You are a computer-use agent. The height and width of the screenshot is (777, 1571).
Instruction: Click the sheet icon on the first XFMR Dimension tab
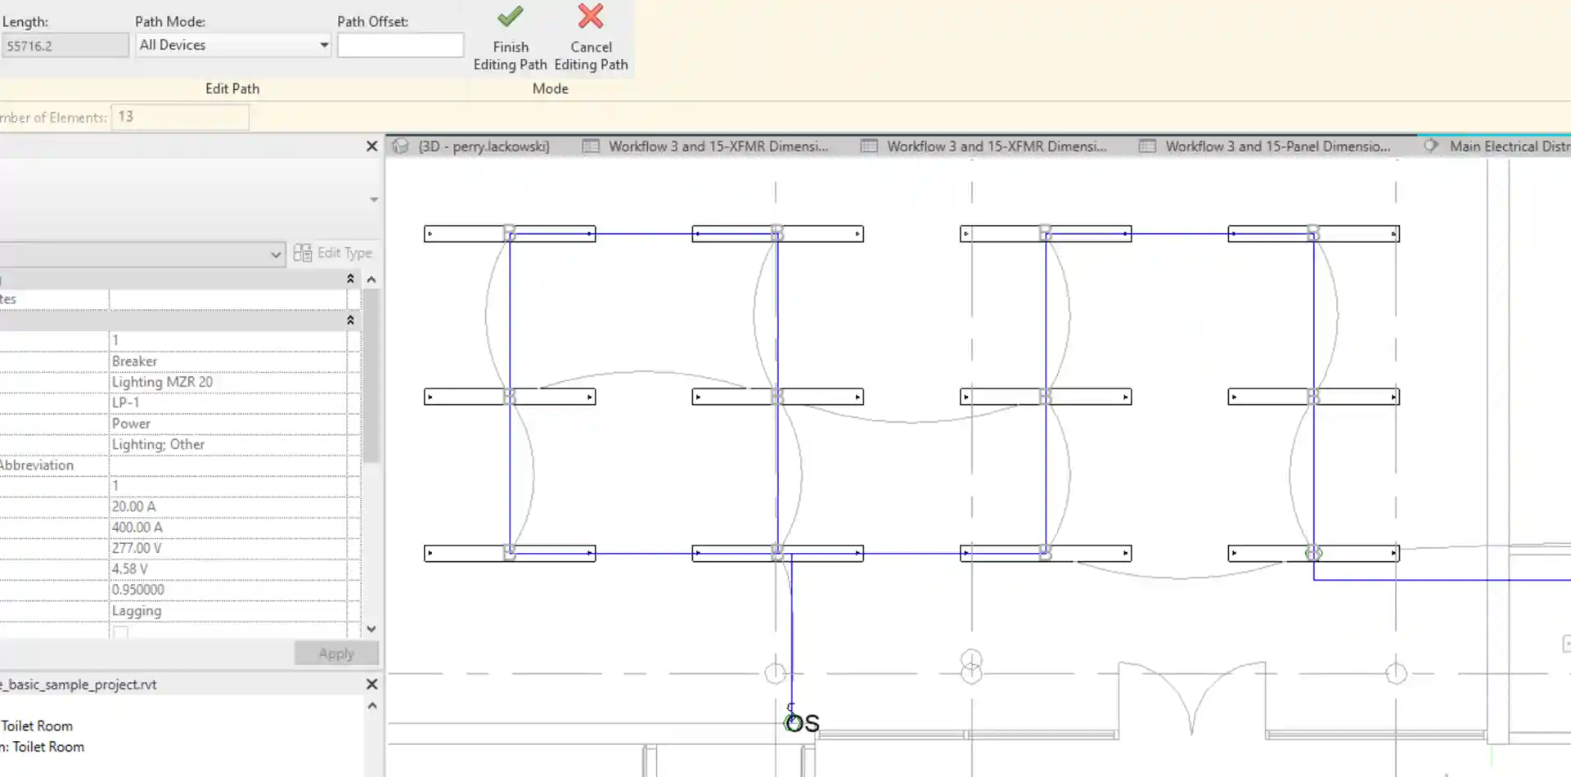tap(591, 146)
